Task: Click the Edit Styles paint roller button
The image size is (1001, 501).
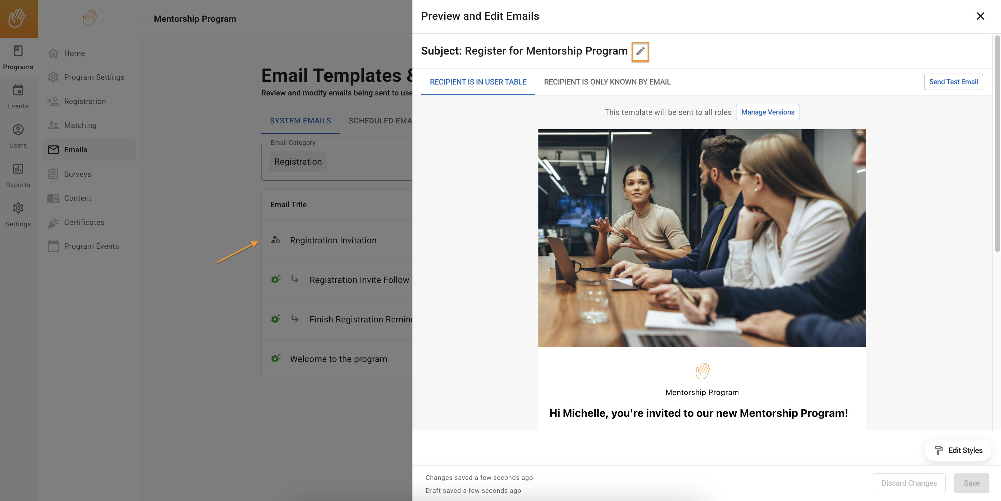Action: pos(958,450)
